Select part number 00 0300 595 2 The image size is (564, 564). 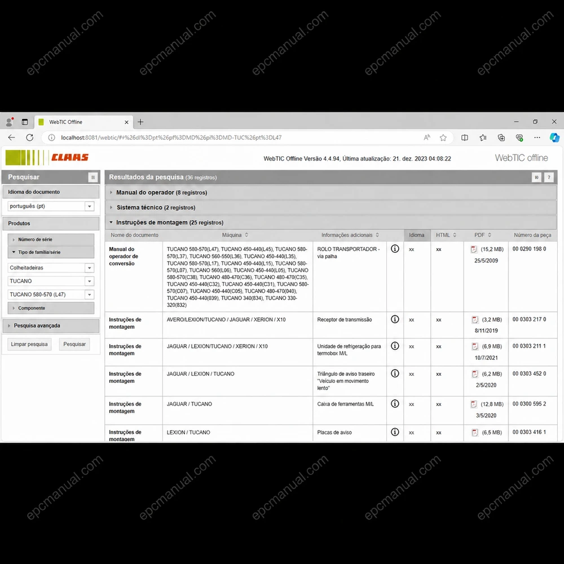click(529, 404)
